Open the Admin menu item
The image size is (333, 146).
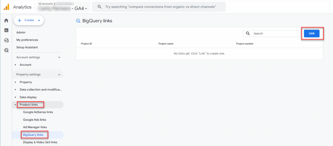pyautogui.click(x=21, y=33)
